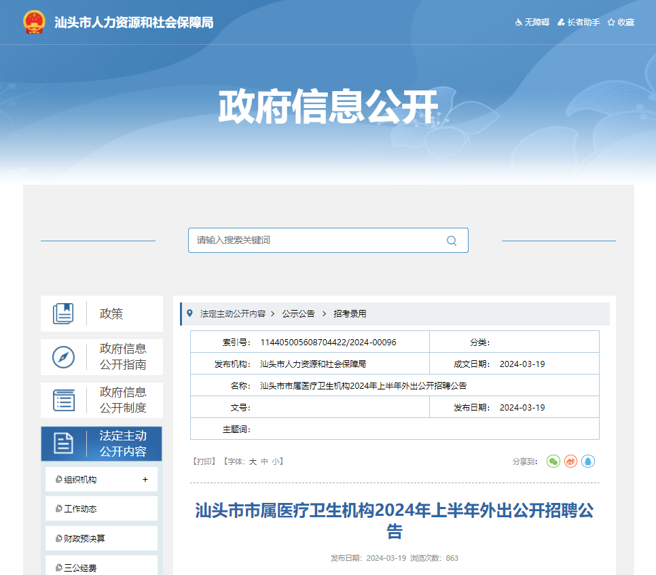Set font size to 小

(x=276, y=461)
